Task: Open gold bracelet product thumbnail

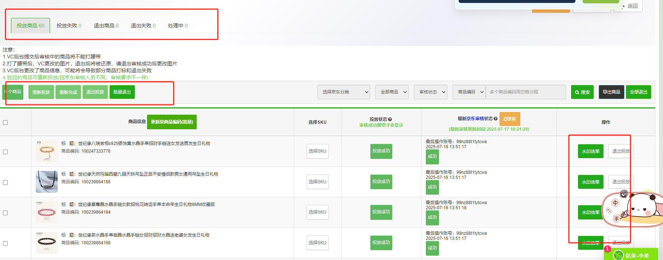Action: (47, 151)
